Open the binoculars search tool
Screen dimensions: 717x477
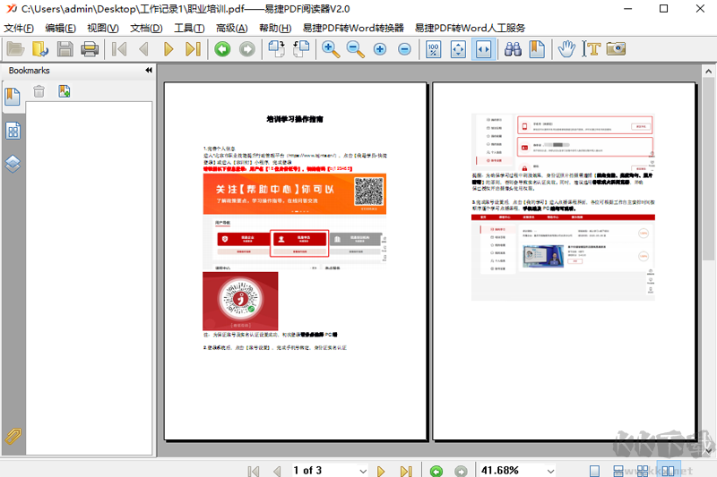click(x=513, y=49)
